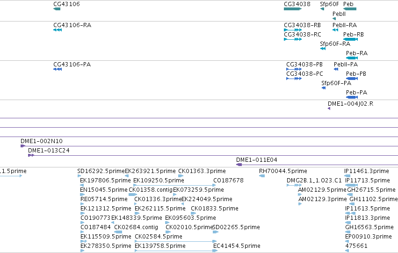The width and height of the screenshot is (398, 253).
Task: Click the Sfp60F gene label
Action: (329, 4)
